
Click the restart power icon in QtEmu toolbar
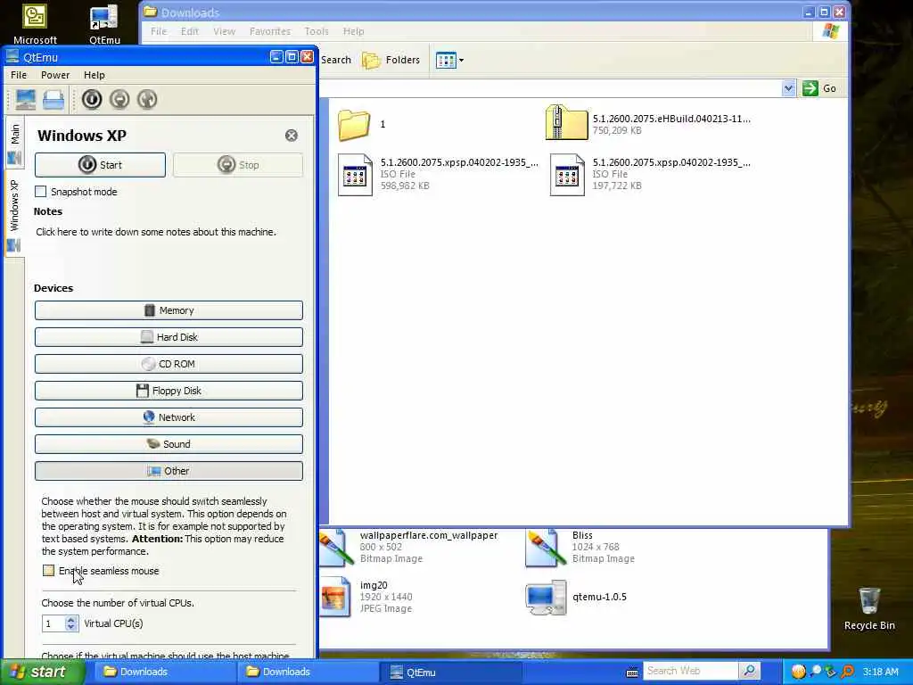click(x=147, y=100)
